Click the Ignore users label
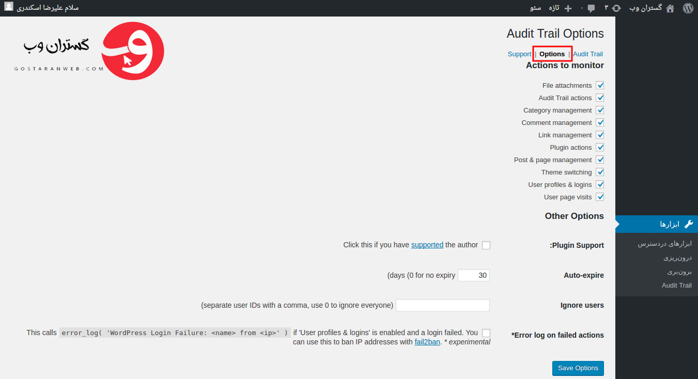 pyautogui.click(x=582, y=306)
